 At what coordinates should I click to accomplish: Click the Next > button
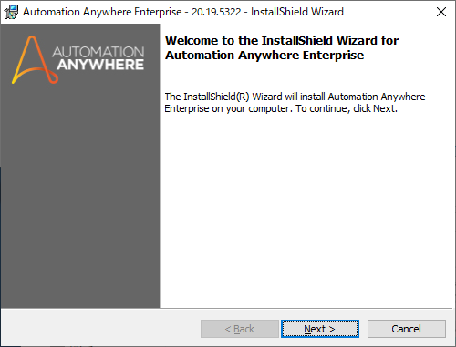[x=320, y=329]
